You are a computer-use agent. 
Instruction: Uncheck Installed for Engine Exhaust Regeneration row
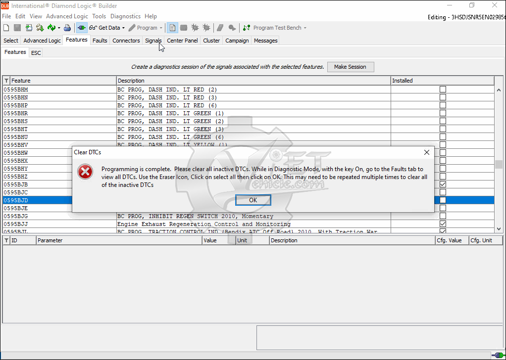tap(443, 224)
